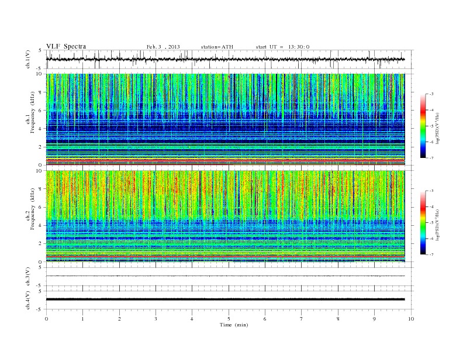Click time axis tick label "2"
The width and height of the screenshot is (463, 358).
(x=119, y=319)
